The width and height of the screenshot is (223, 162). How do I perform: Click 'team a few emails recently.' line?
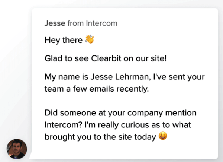point(97,89)
